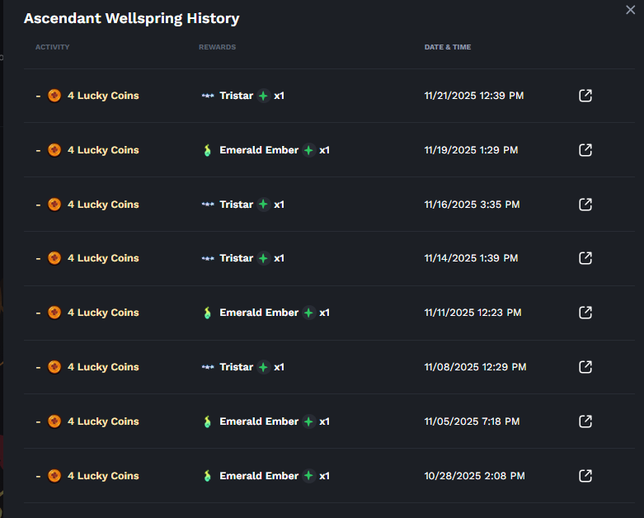Select date text 11/19/2025 1:29 PM
The height and width of the screenshot is (518, 644).
(x=471, y=150)
